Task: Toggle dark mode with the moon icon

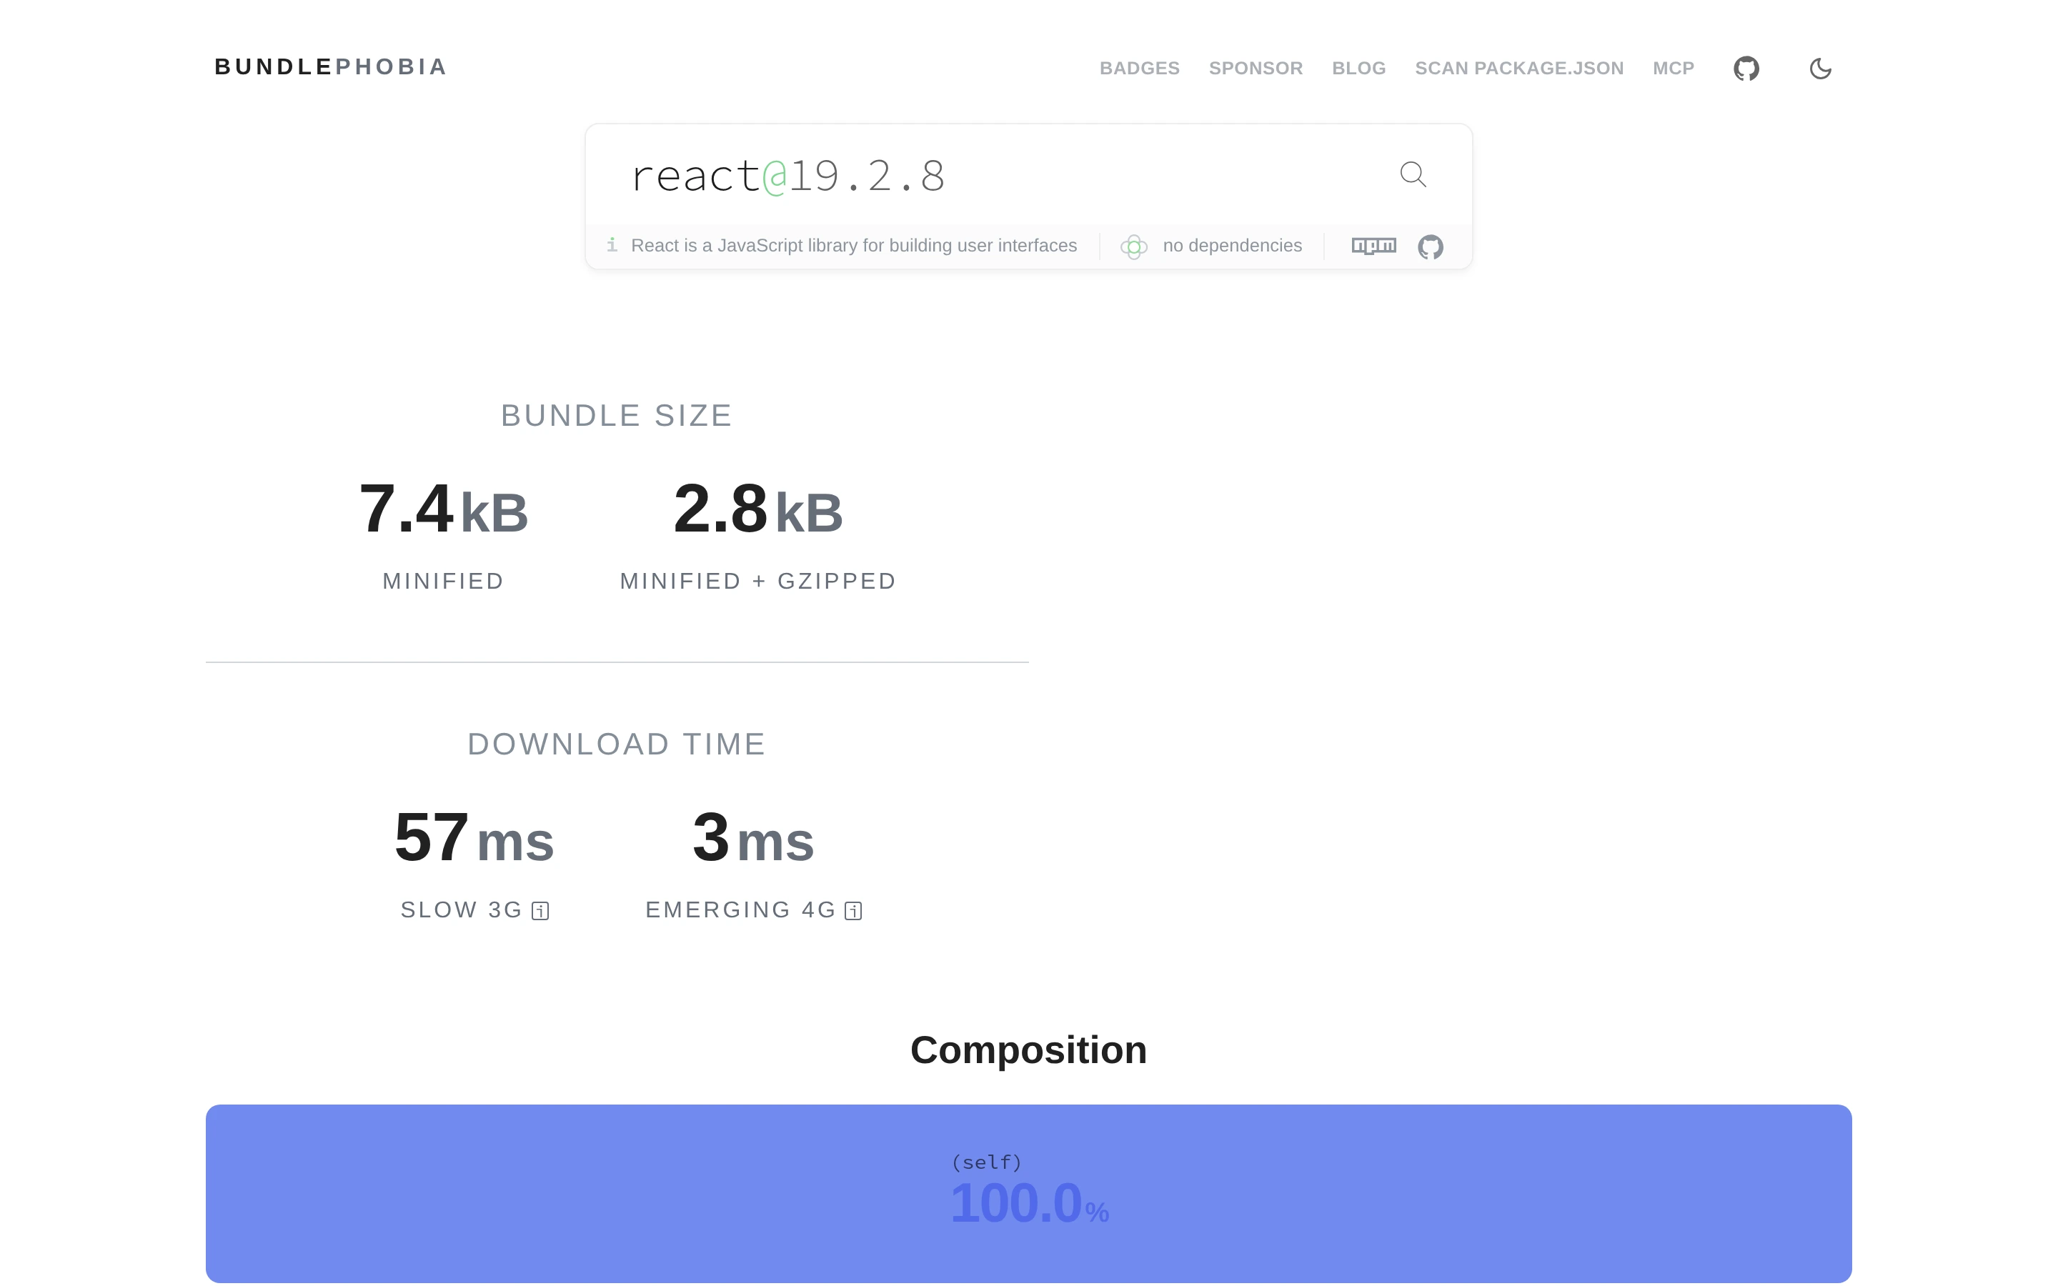Action: [1820, 68]
